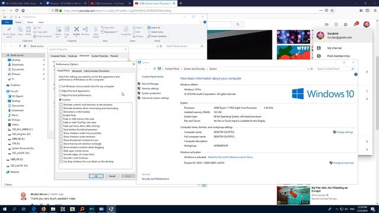
Task: Select Adjust for best appearance radio
Action: [x=60, y=91]
